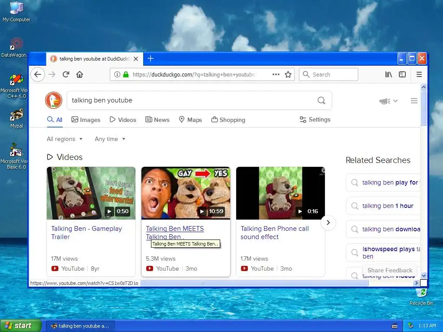Image resolution: width=443 pixels, height=332 pixels.
Task: Select the DataWagon desktop shortcut
Action: [x=14, y=48]
